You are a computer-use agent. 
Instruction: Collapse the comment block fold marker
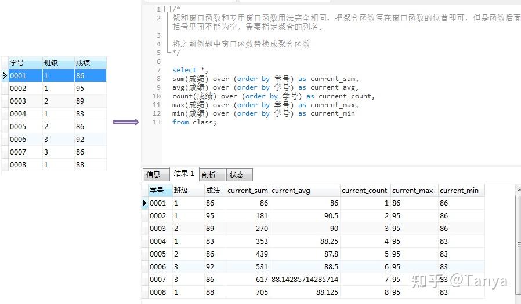click(168, 9)
